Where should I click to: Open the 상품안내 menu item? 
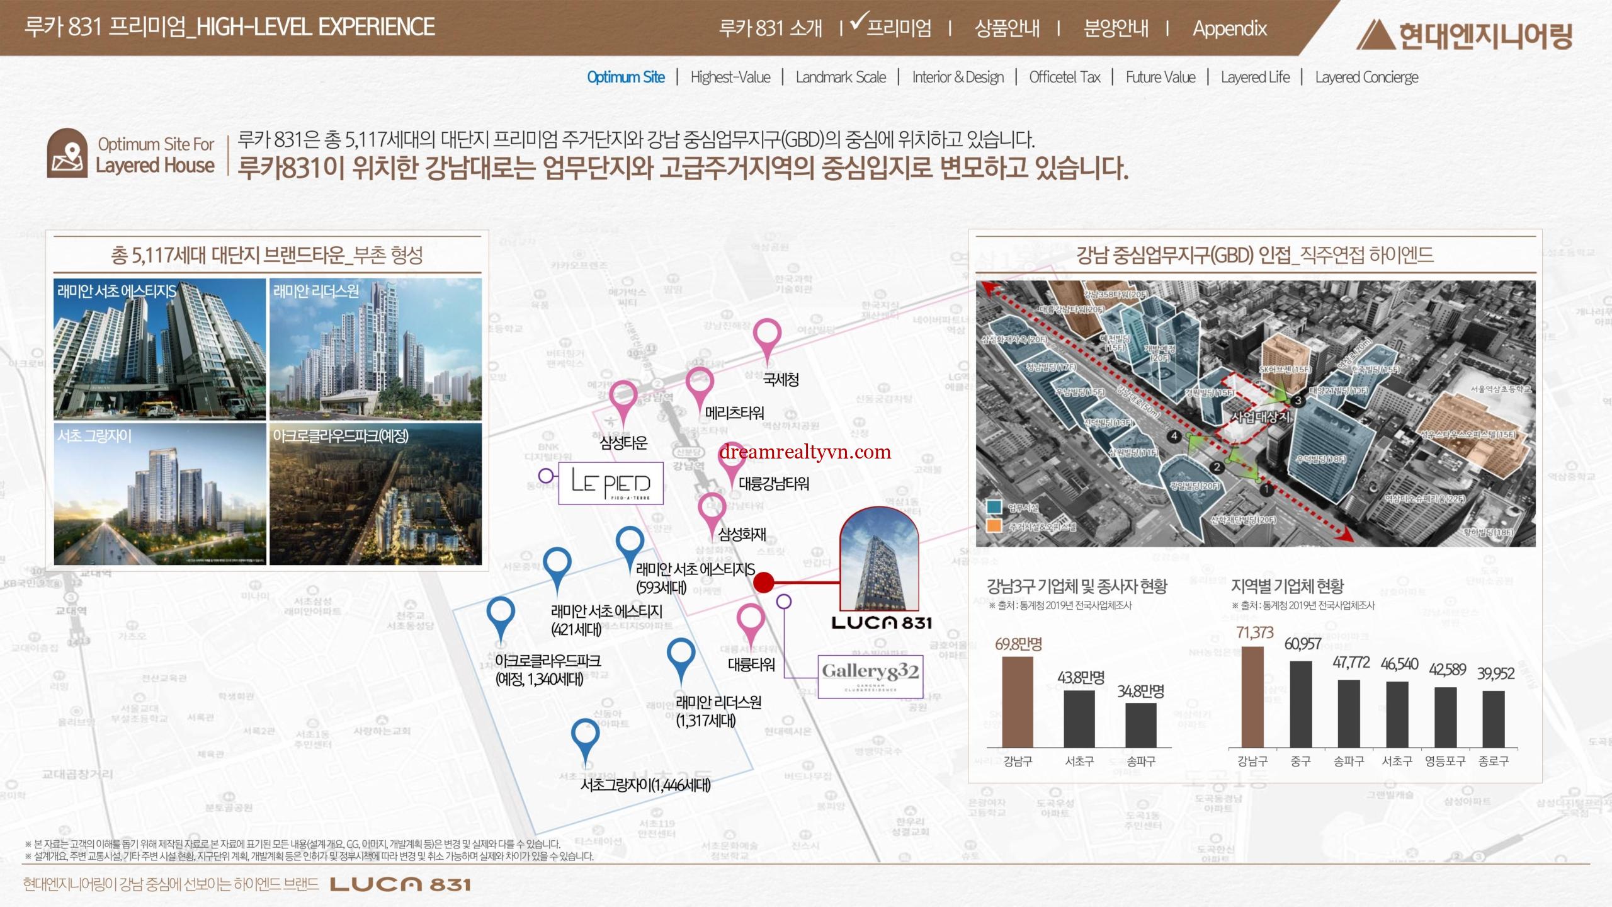point(1007,28)
